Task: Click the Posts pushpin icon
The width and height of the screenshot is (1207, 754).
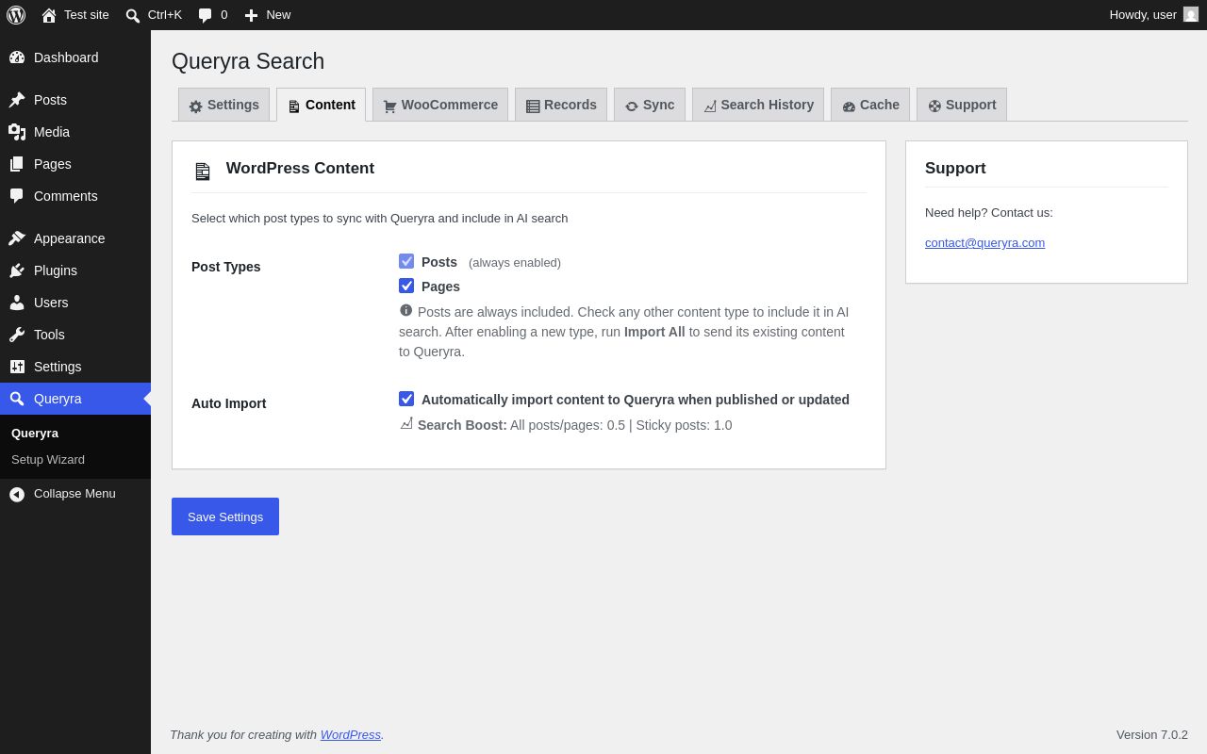Action: (x=17, y=100)
